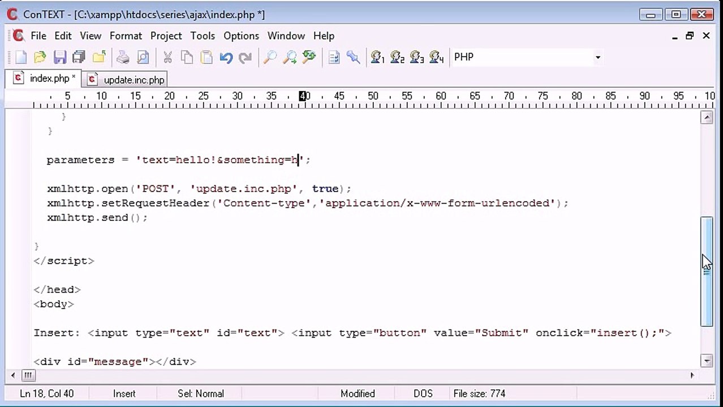This screenshot has width=723, height=407.
Task: Minimize the inner document window
Action: pos(675,36)
